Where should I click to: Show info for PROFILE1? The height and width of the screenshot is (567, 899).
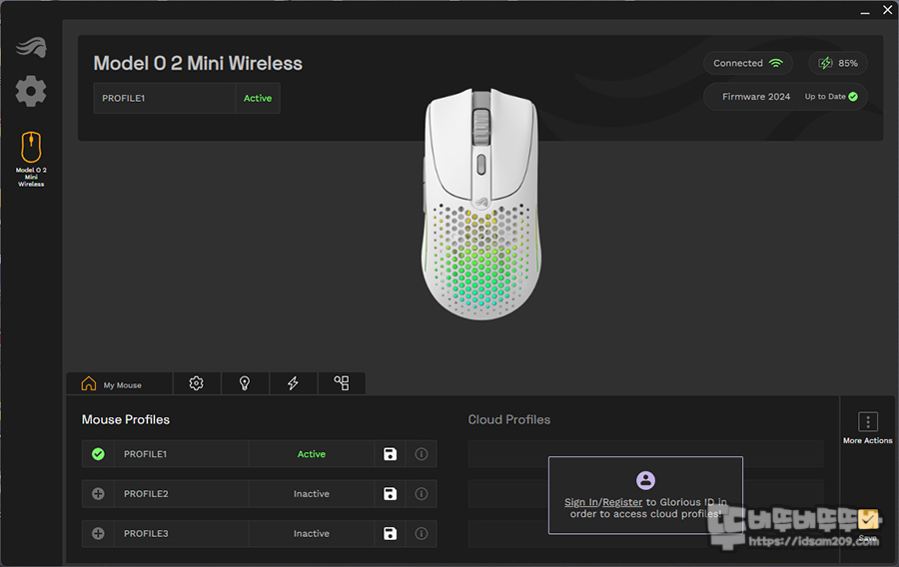(x=422, y=454)
